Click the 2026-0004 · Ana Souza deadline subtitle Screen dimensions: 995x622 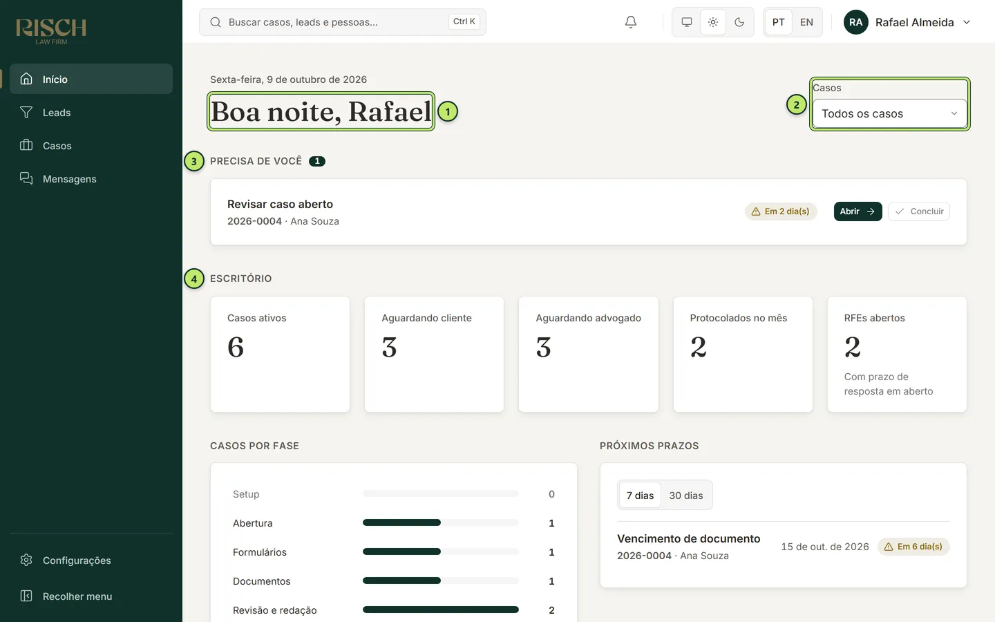[673, 556]
